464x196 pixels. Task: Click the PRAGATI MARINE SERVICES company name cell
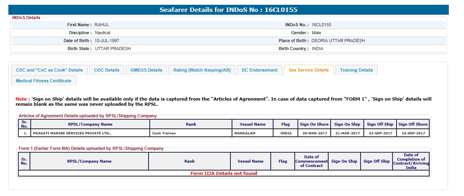click(x=72, y=133)
